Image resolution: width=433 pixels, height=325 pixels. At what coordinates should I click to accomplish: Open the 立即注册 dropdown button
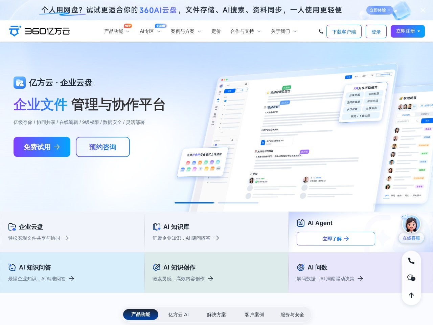coord(408,31)
